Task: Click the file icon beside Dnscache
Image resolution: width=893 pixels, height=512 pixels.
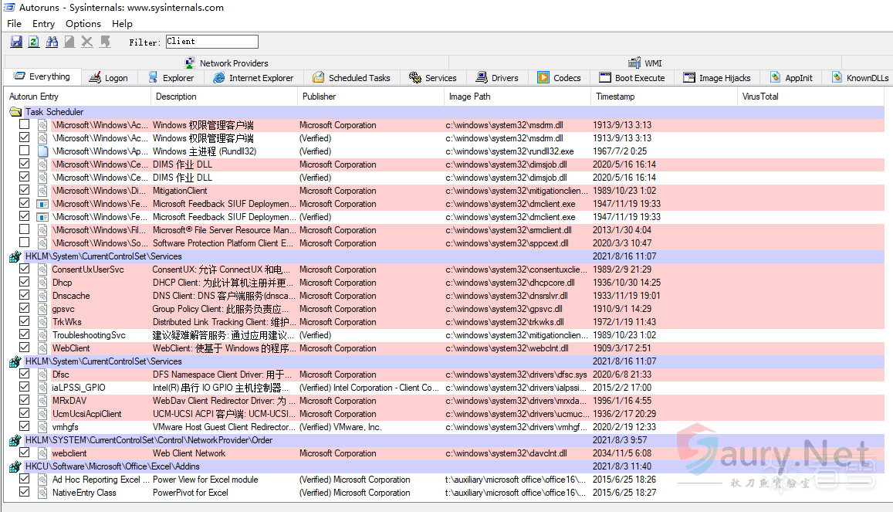Action: pos(42,296)
